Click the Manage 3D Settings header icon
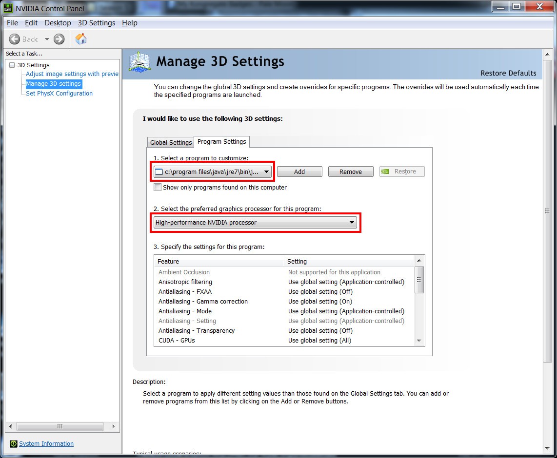 (x=139, y=62)
